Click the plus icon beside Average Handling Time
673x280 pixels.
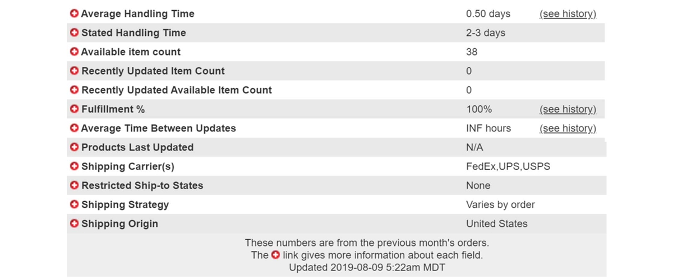pyautogui.click(x=74, y=13)
